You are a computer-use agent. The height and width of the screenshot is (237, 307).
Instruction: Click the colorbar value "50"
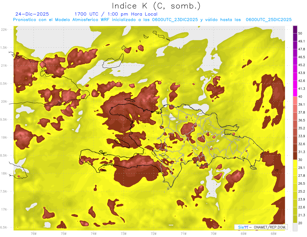click(x=300, y=33)
